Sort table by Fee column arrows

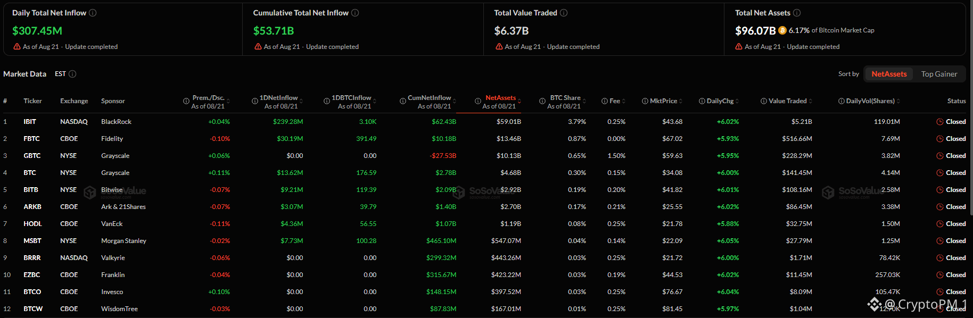(x=624, y=101)
